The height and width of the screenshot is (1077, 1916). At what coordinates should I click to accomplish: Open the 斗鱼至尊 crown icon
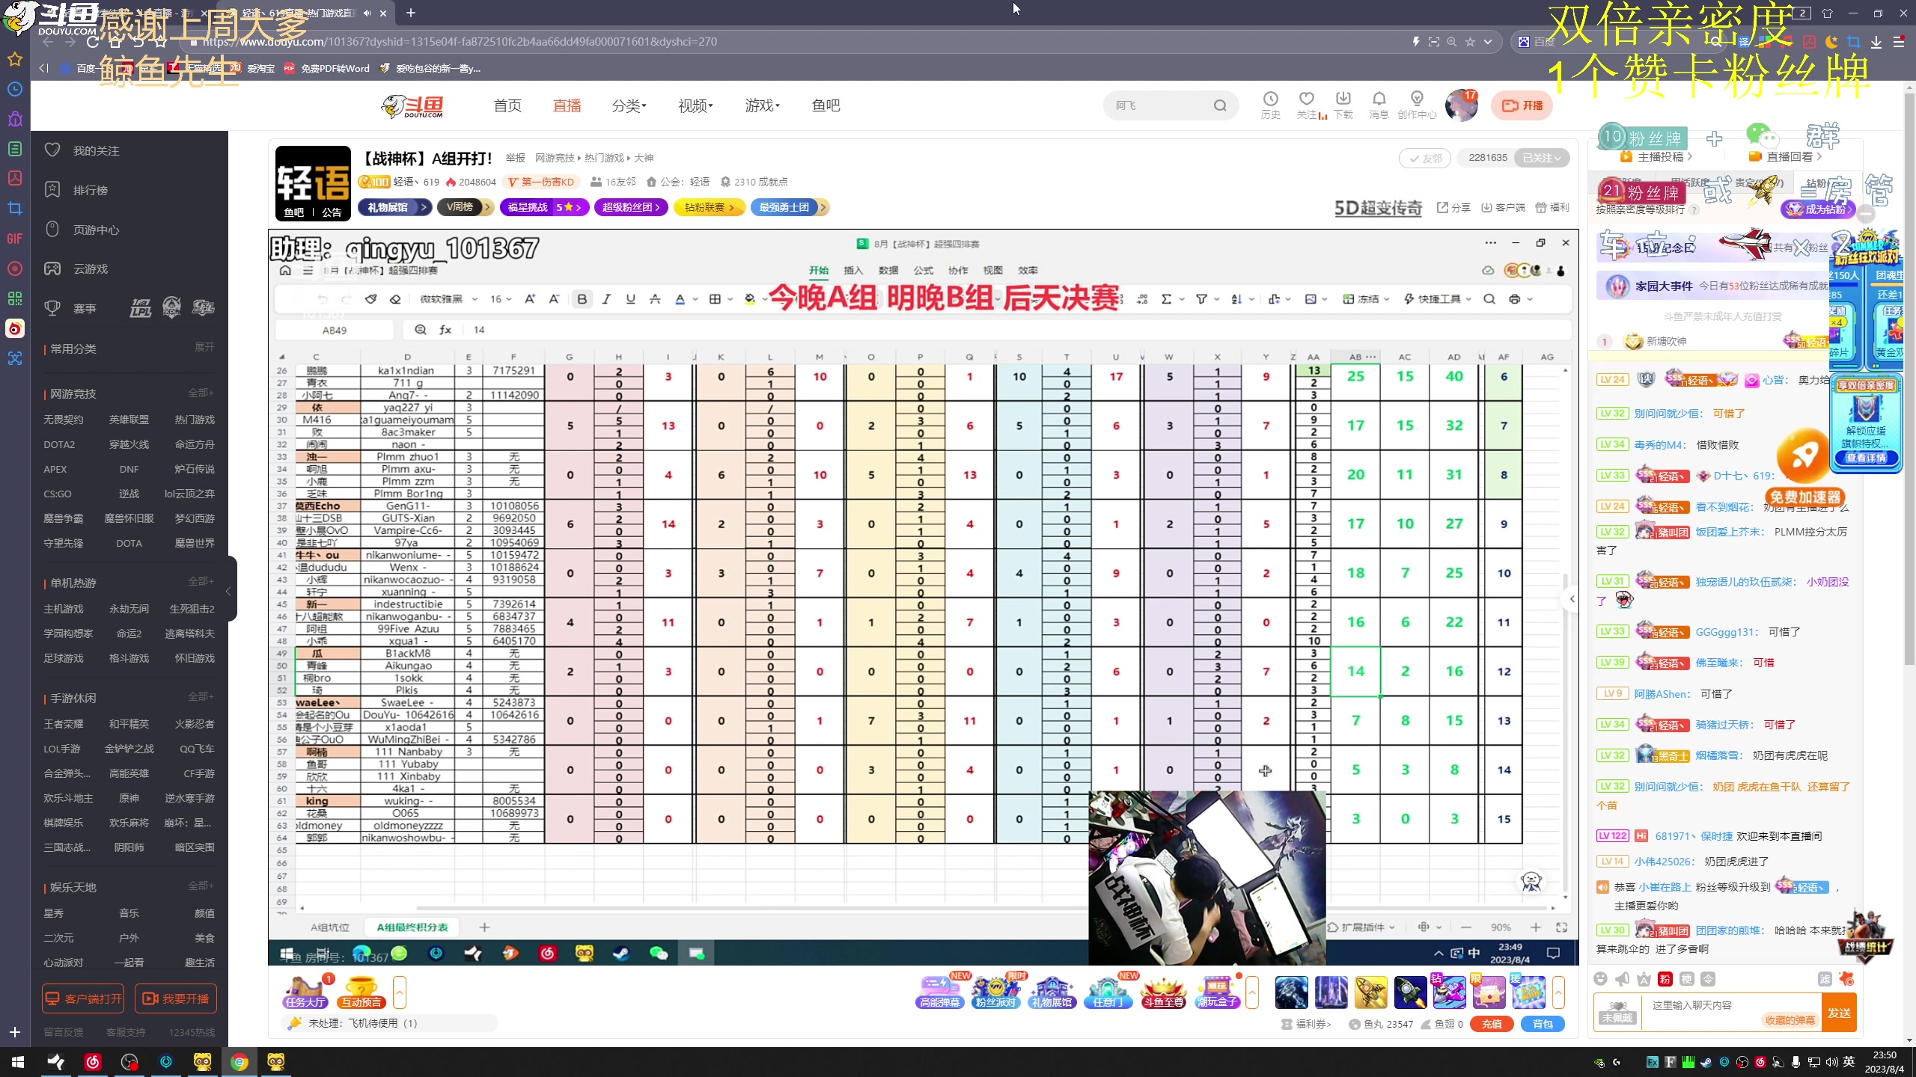pos(1164,992)
